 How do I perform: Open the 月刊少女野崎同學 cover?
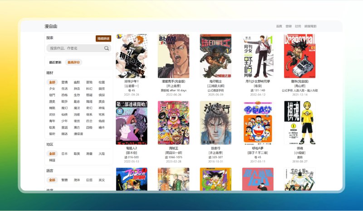tap(257, 56)
